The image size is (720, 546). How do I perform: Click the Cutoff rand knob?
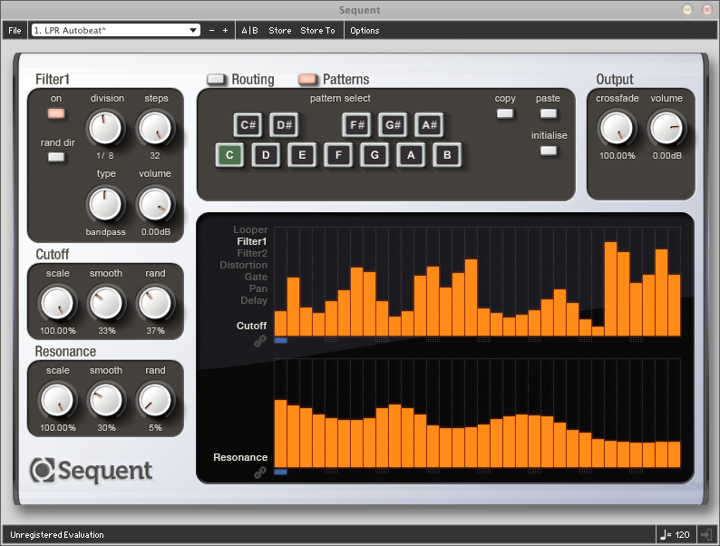(155, 303)
